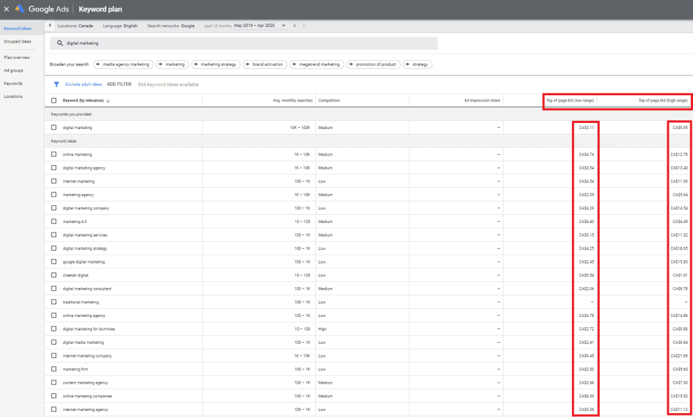Open Plan overview in sidebar
Viewport: 693px width, 417px height.
(x=17, y=57)
